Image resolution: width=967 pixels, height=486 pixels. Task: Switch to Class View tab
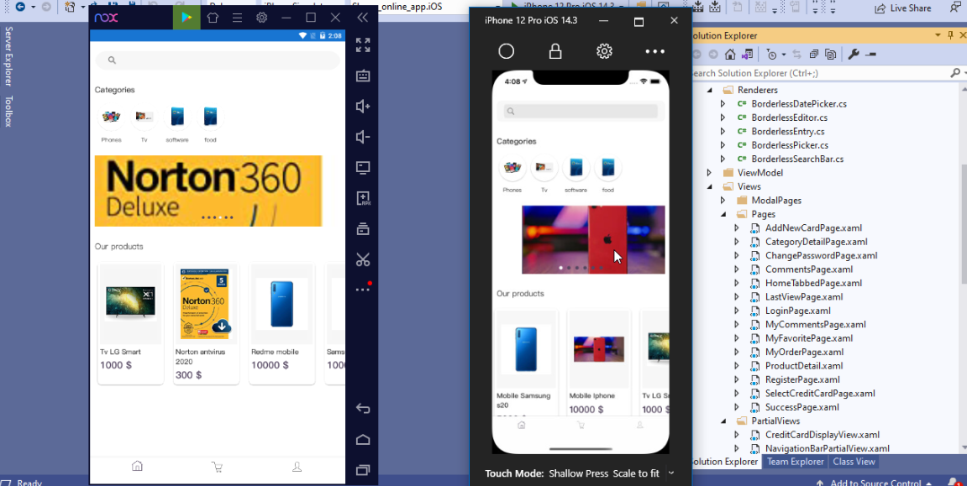(854, 462)
